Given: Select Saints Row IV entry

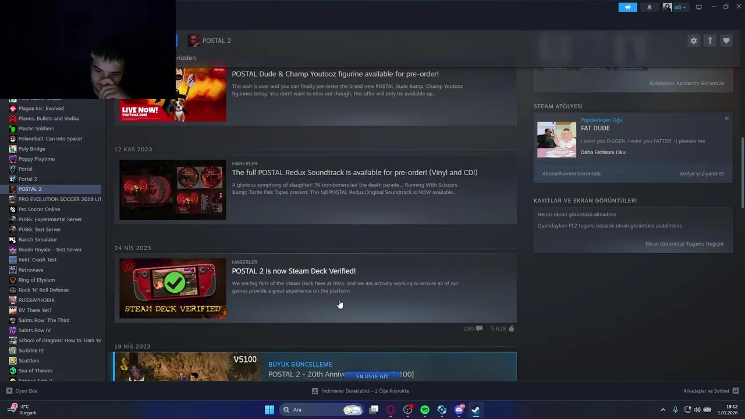Looking at the screenshot, I should [34, 330].
